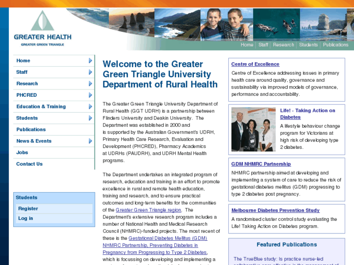Click the Featured Publications heading
This screenshot has height=265, width=354.
pos(287,245)
